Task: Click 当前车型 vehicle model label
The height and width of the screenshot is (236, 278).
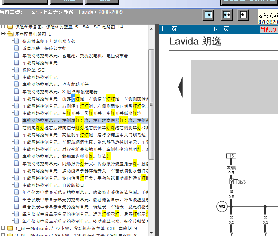Action: 61,12
